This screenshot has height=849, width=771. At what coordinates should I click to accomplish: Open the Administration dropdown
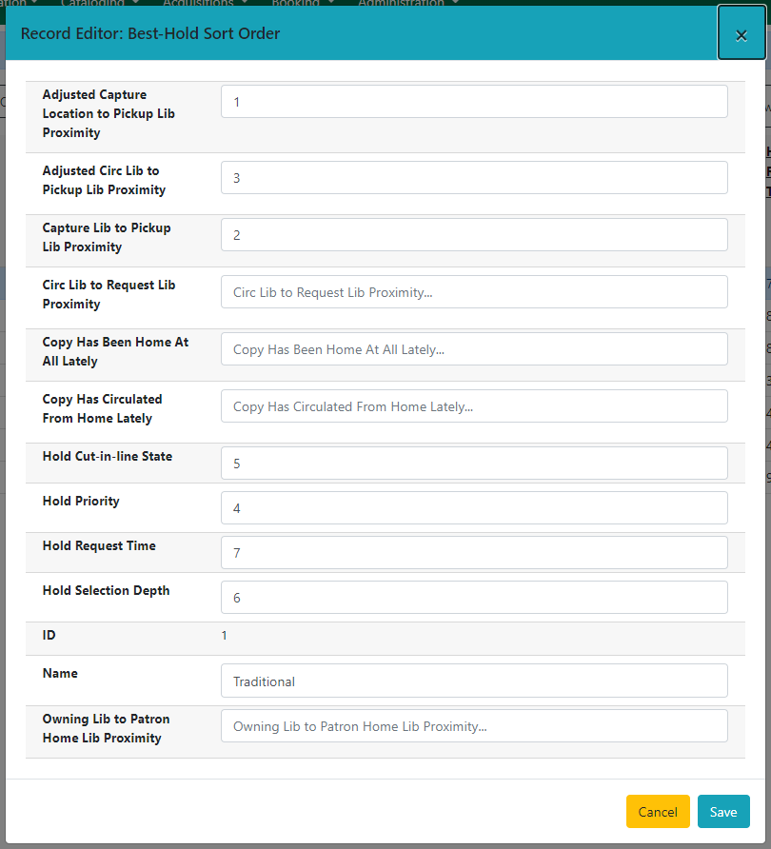click(x=402, y=4)
